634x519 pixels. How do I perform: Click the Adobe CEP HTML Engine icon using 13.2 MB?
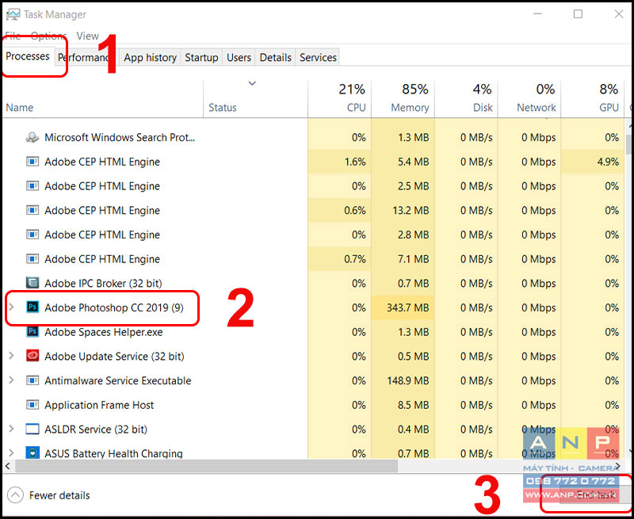click(x=32, y=210)
